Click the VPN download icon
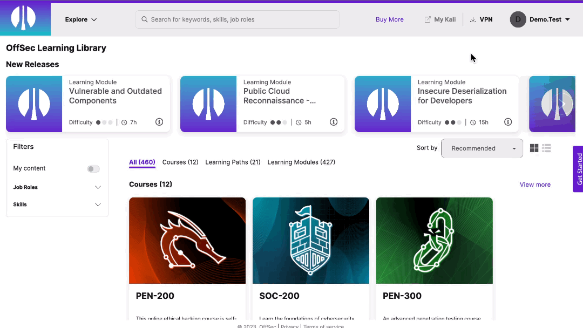Screen dimensions: 583x328 pos(473,19)
